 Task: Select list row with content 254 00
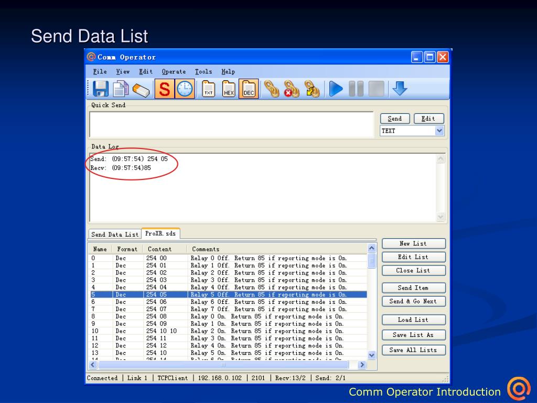228,258
